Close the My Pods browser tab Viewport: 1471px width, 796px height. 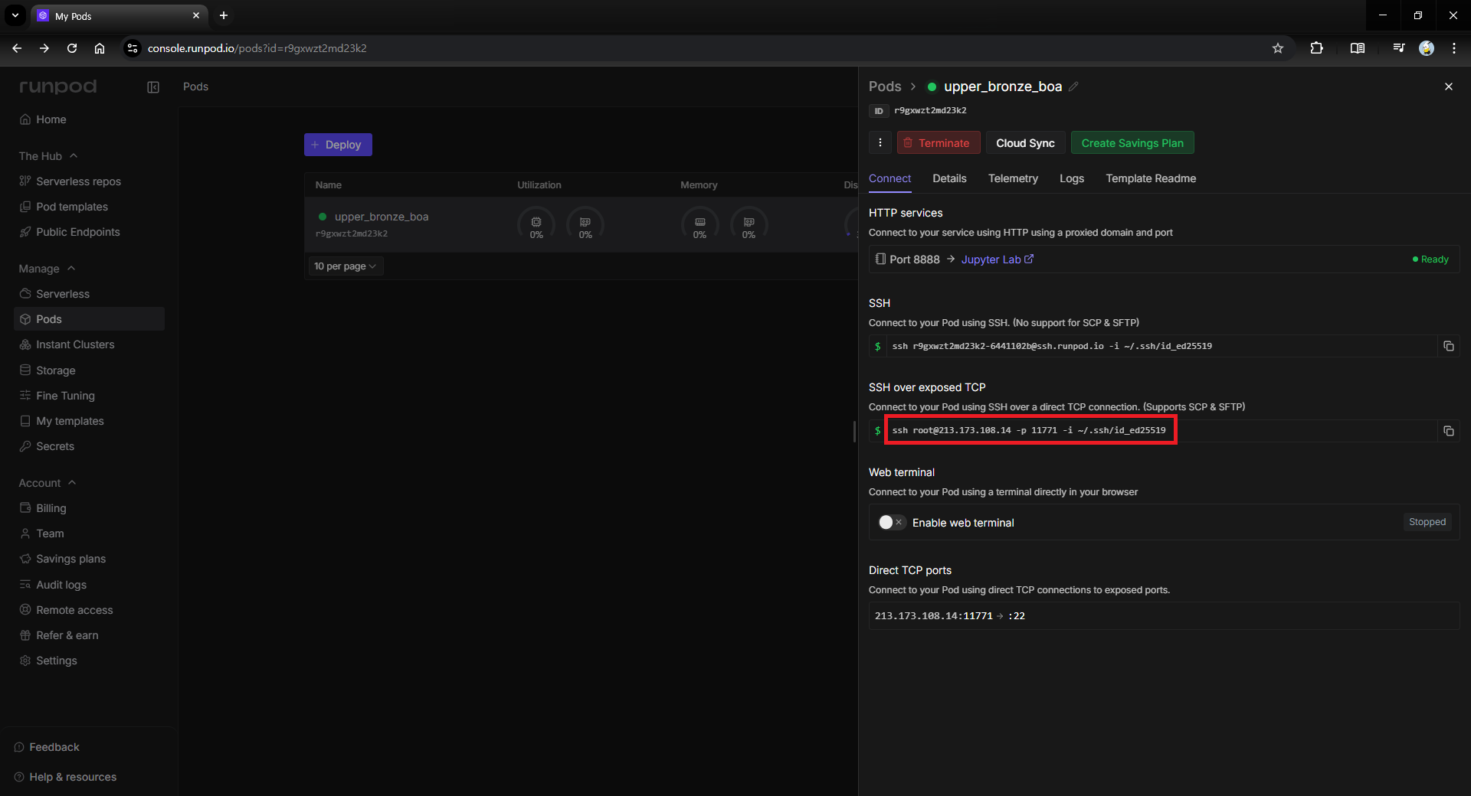[x=196, y=15]
